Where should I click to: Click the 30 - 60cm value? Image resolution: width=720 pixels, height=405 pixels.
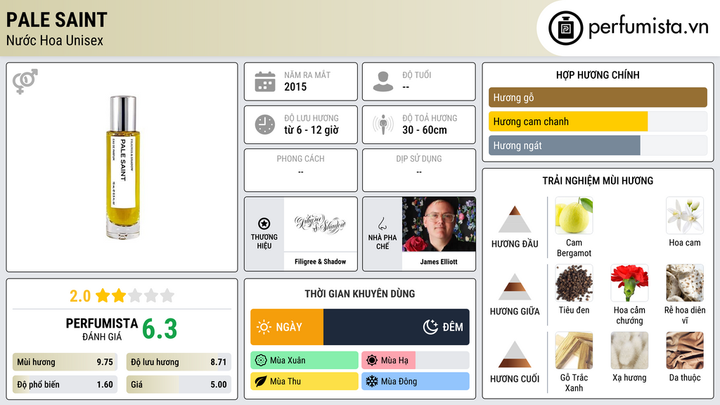pyautogui.click(x=424, y=130)
